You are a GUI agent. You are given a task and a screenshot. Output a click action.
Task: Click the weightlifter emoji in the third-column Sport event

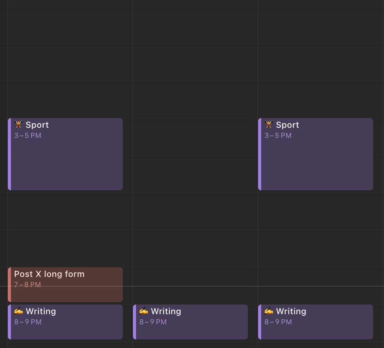269,125
